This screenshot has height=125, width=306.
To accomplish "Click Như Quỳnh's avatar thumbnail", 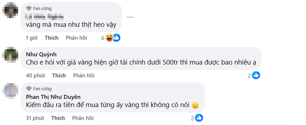I will coord(10,55).
